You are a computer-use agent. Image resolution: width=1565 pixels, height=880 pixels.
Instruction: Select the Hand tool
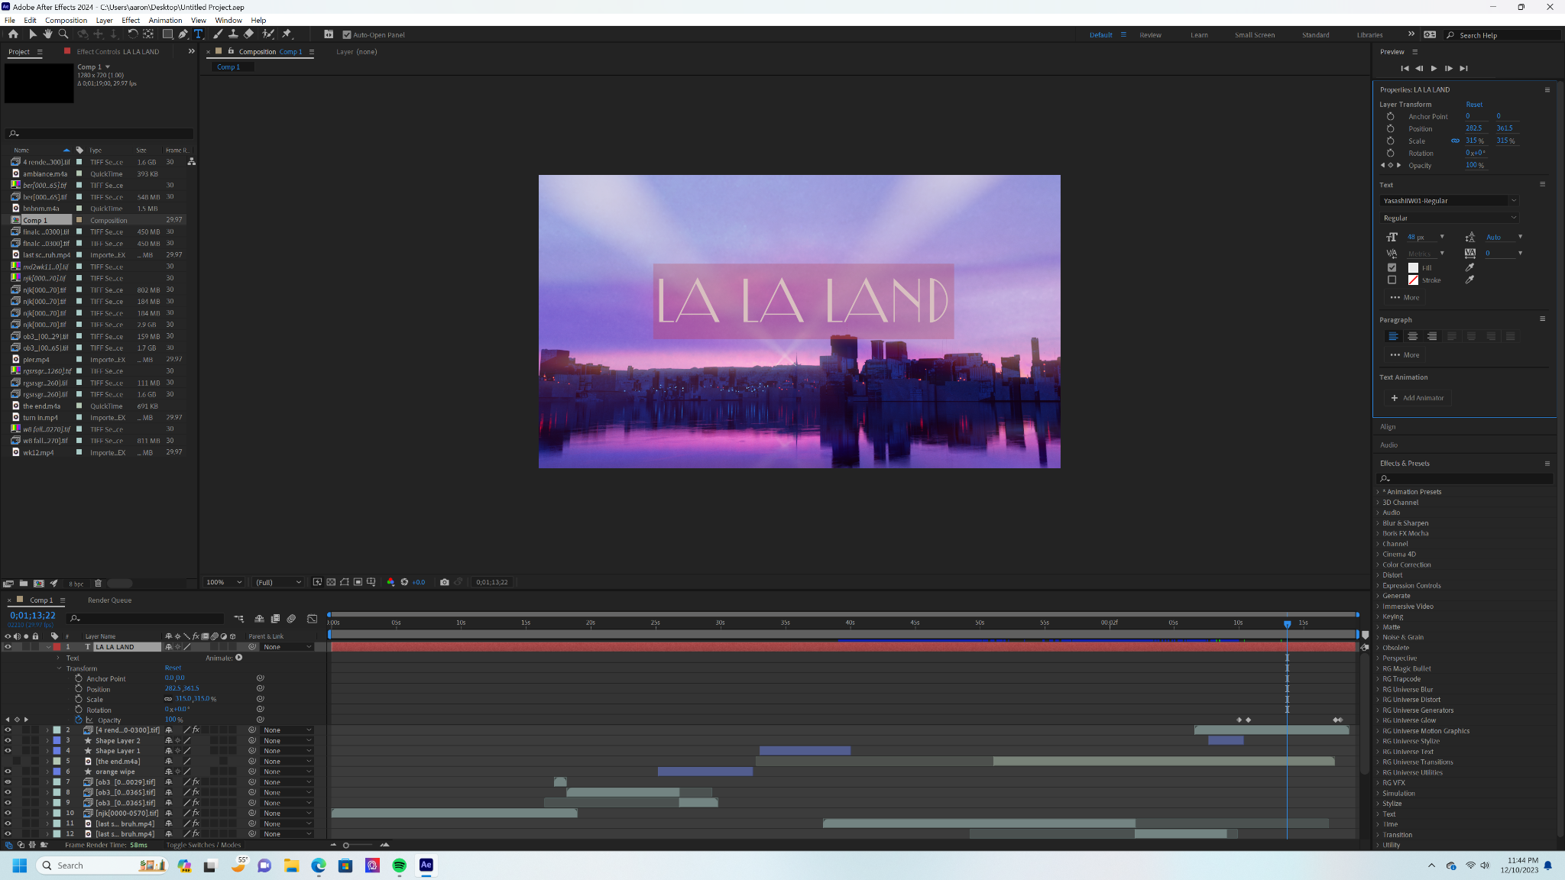pos(48,34)
